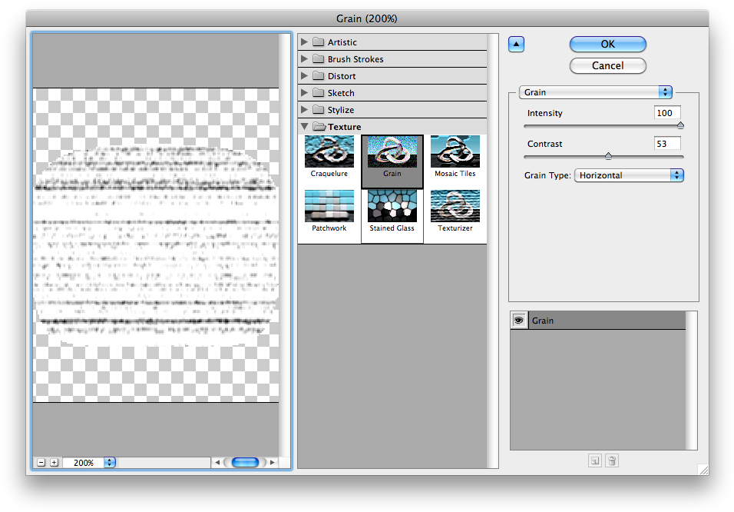This screenshot has width=734, height=512.
Task: Click the Intensity value input field
Action: tap(667, 113)
